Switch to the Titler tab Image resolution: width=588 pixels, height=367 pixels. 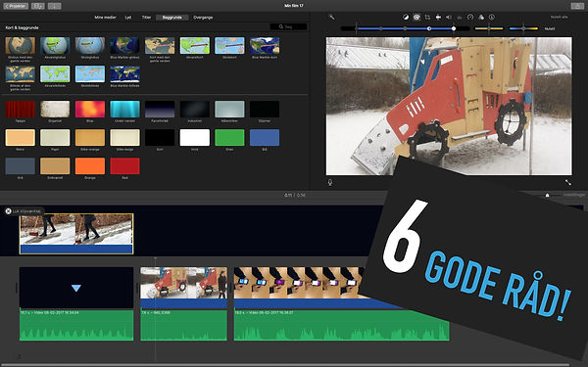146,18
